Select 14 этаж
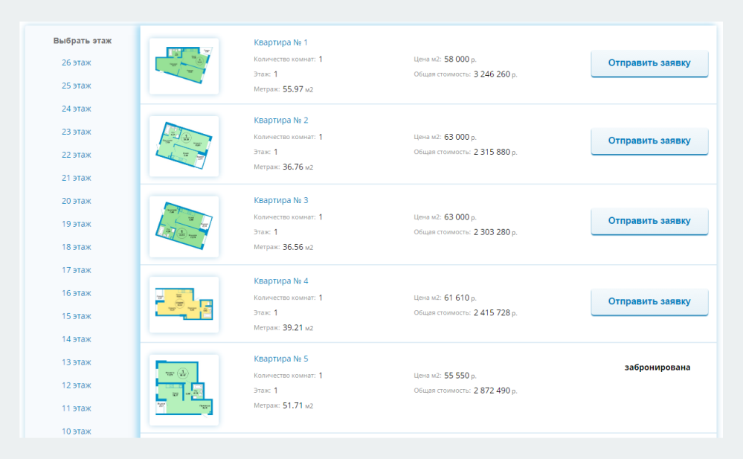 pyautogui.click(x=77, y=339)
